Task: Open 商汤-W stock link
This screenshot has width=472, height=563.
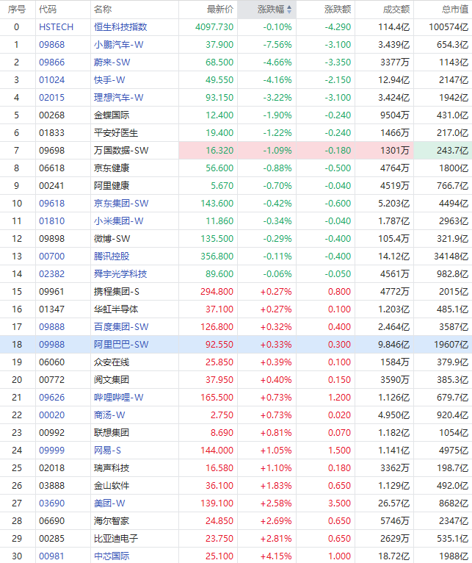Action: coord(109,415)
